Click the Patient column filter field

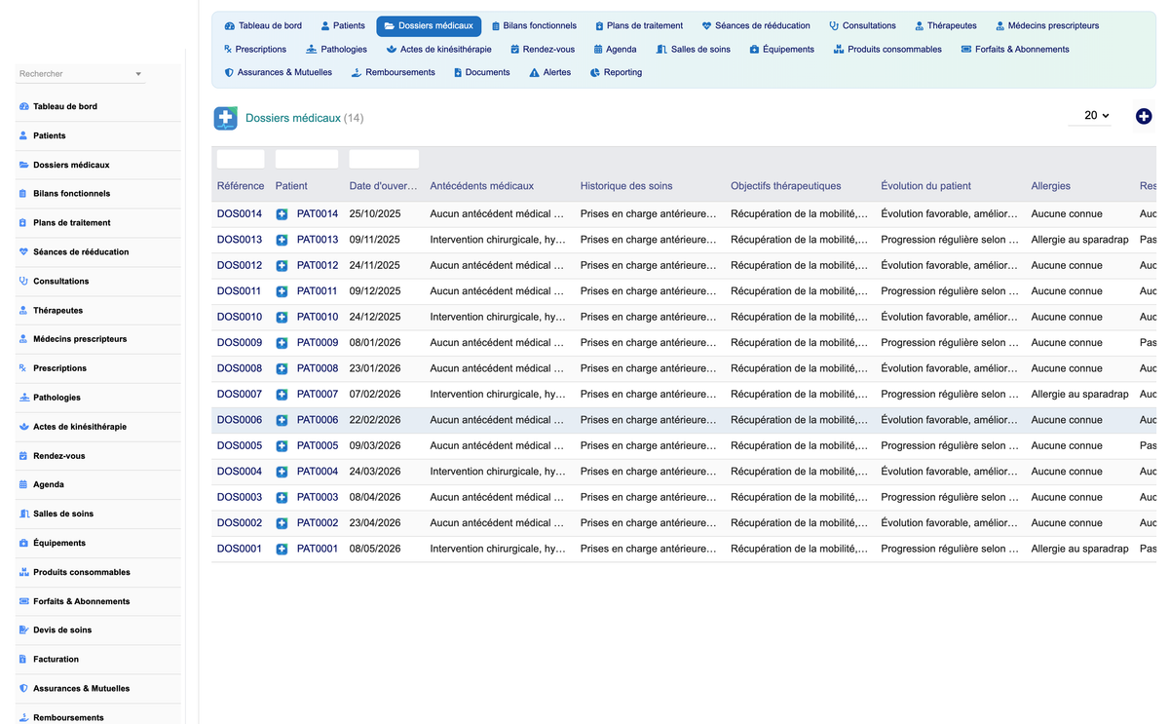307,159
